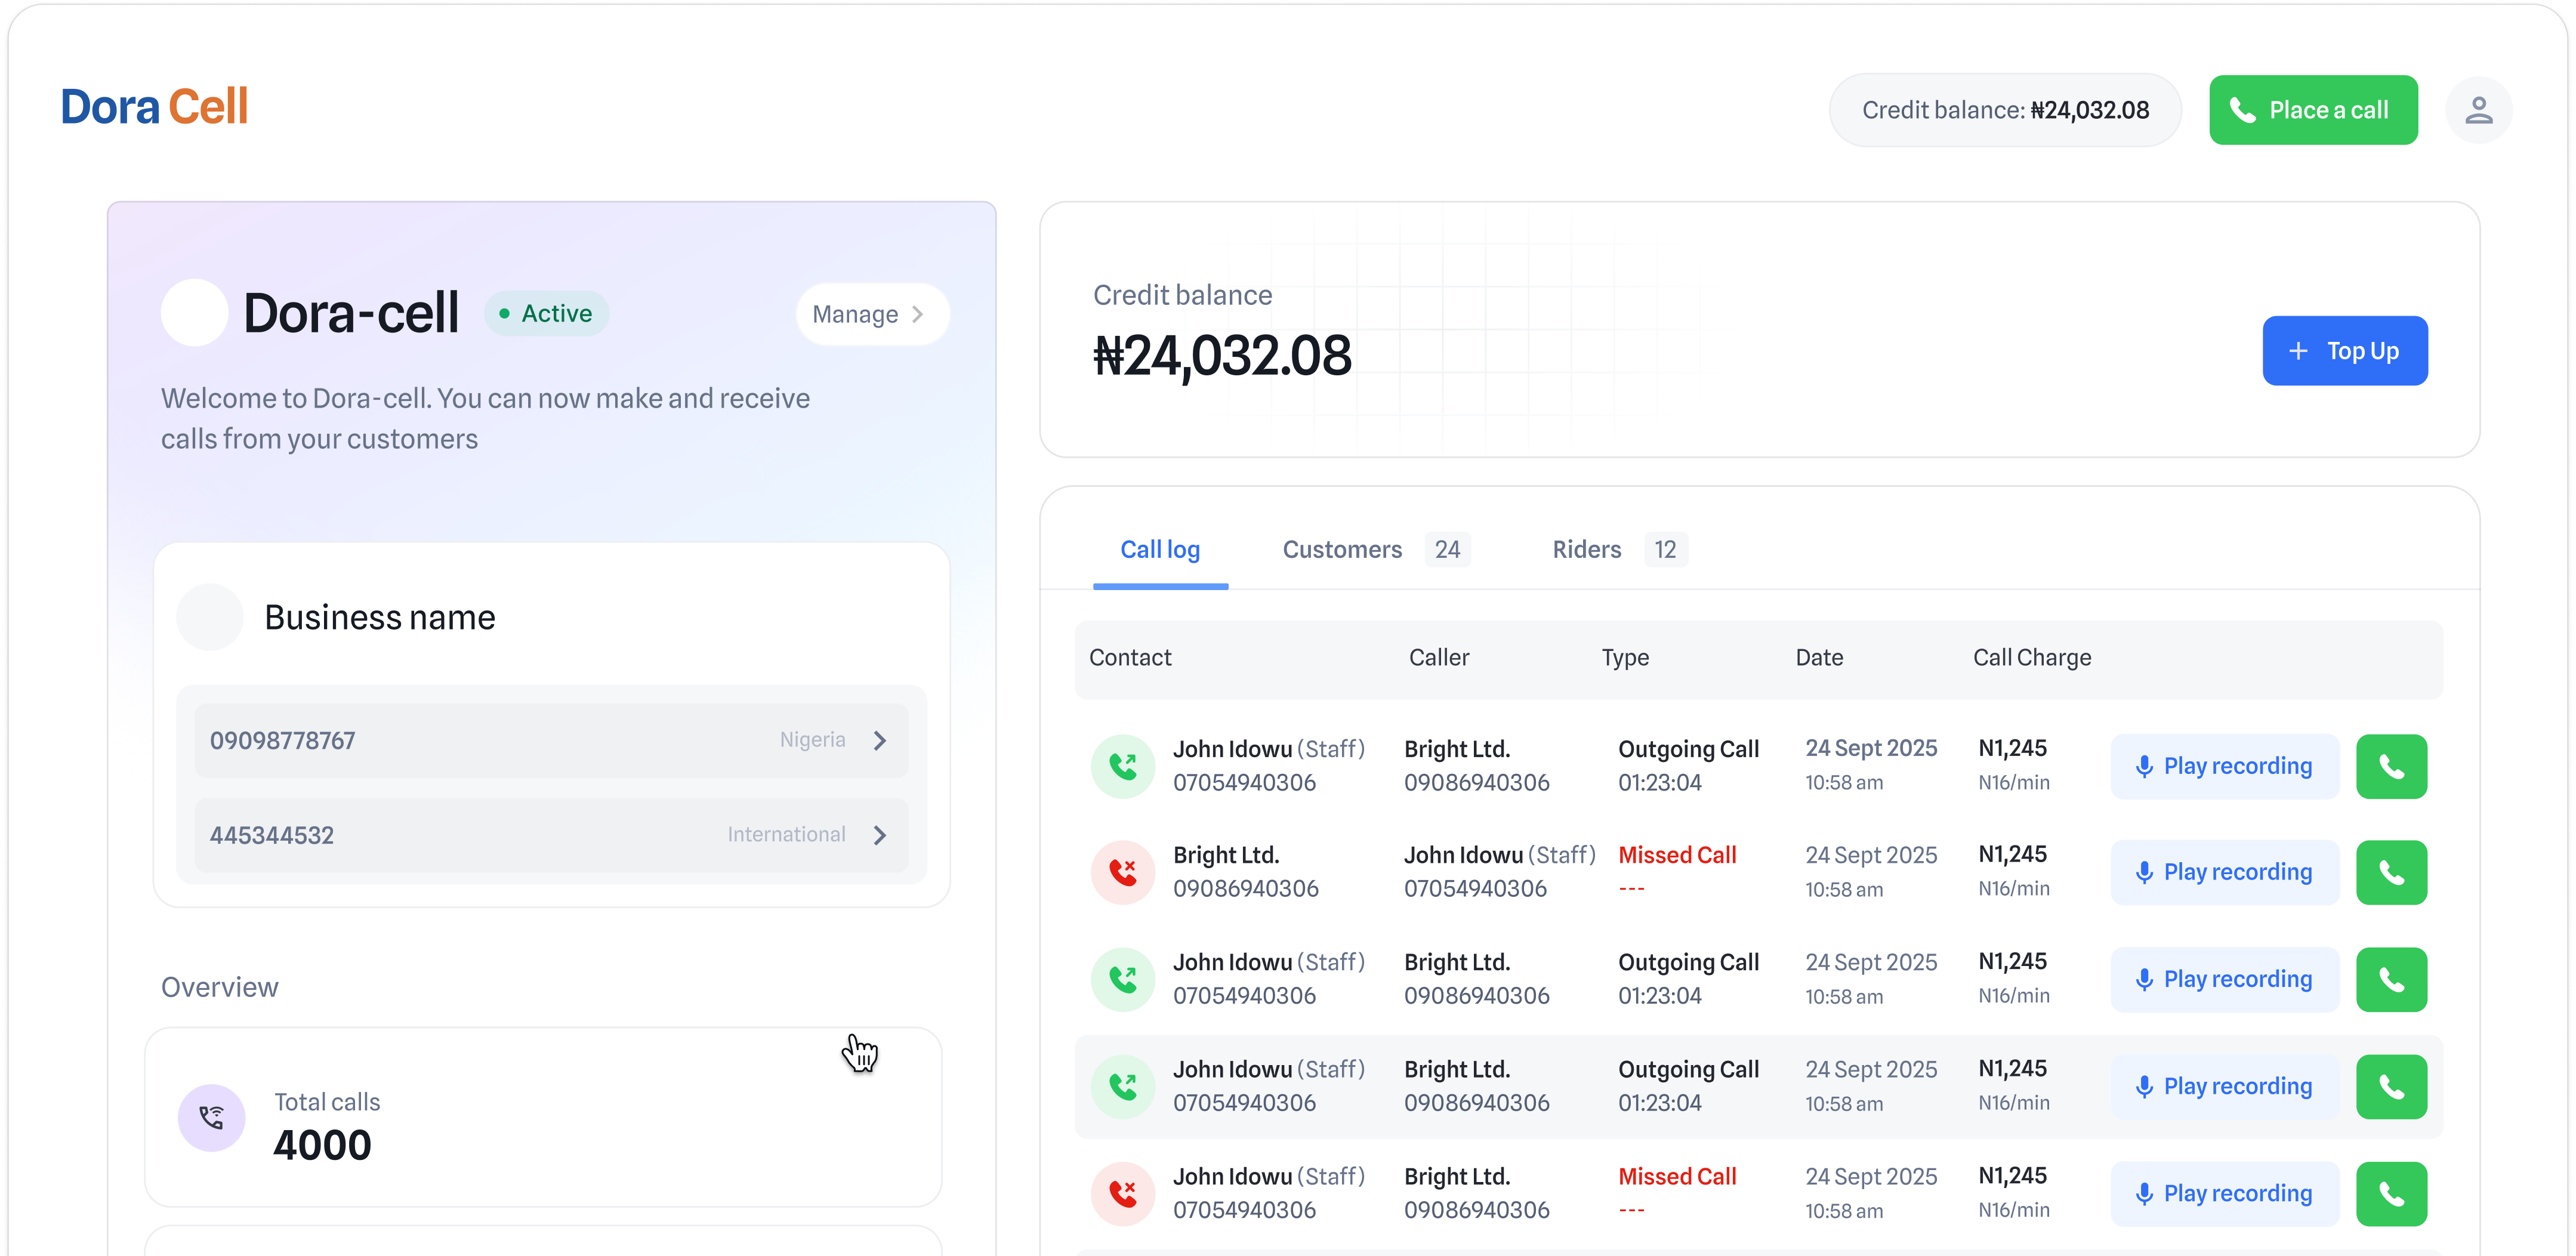
Task: Click John Idowu (Staff) caller in second row
Action: (x=1499, y=855)
